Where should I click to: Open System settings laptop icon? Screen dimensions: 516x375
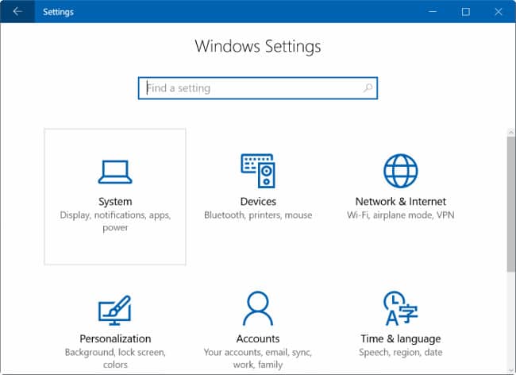(115, 172)
